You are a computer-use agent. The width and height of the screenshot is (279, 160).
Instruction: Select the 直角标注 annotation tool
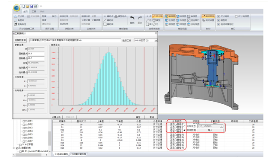pos(20,24)
